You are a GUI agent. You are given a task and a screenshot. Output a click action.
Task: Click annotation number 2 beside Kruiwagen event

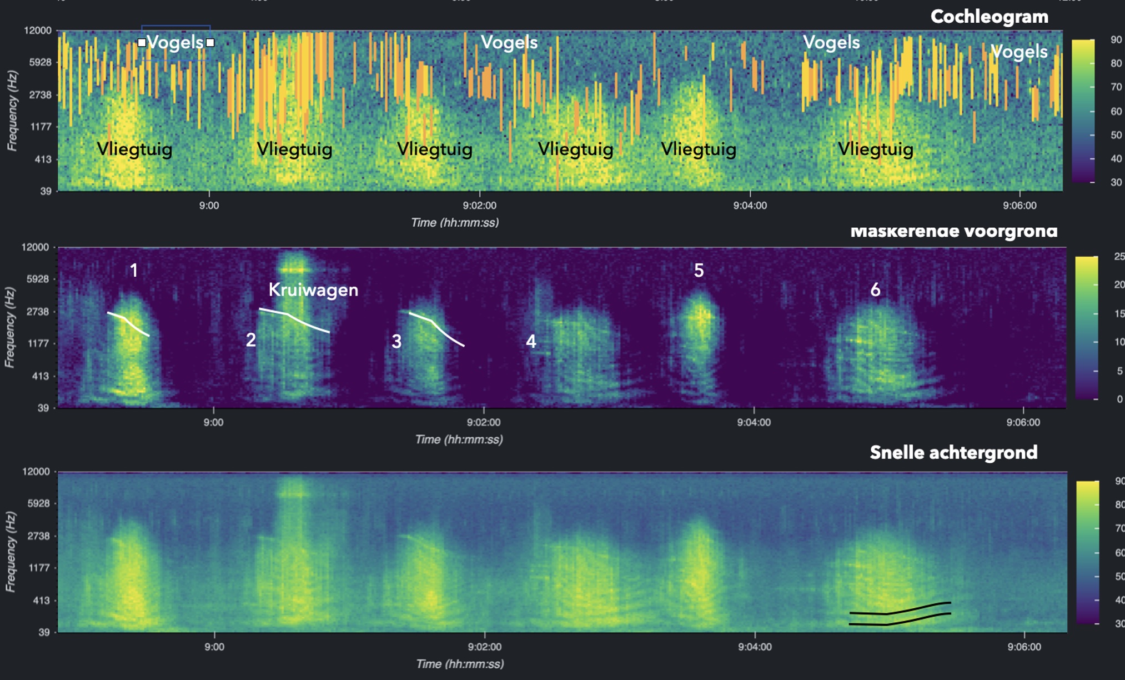tap(251, 340)
